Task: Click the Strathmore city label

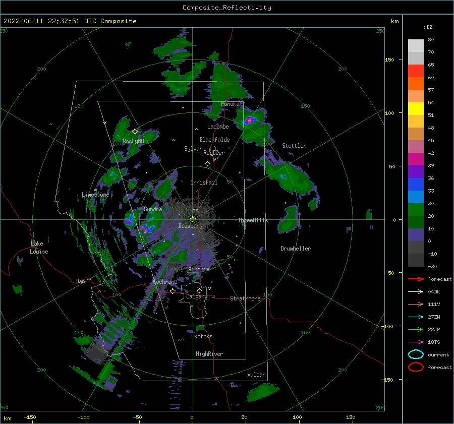Action: [245, 298]
